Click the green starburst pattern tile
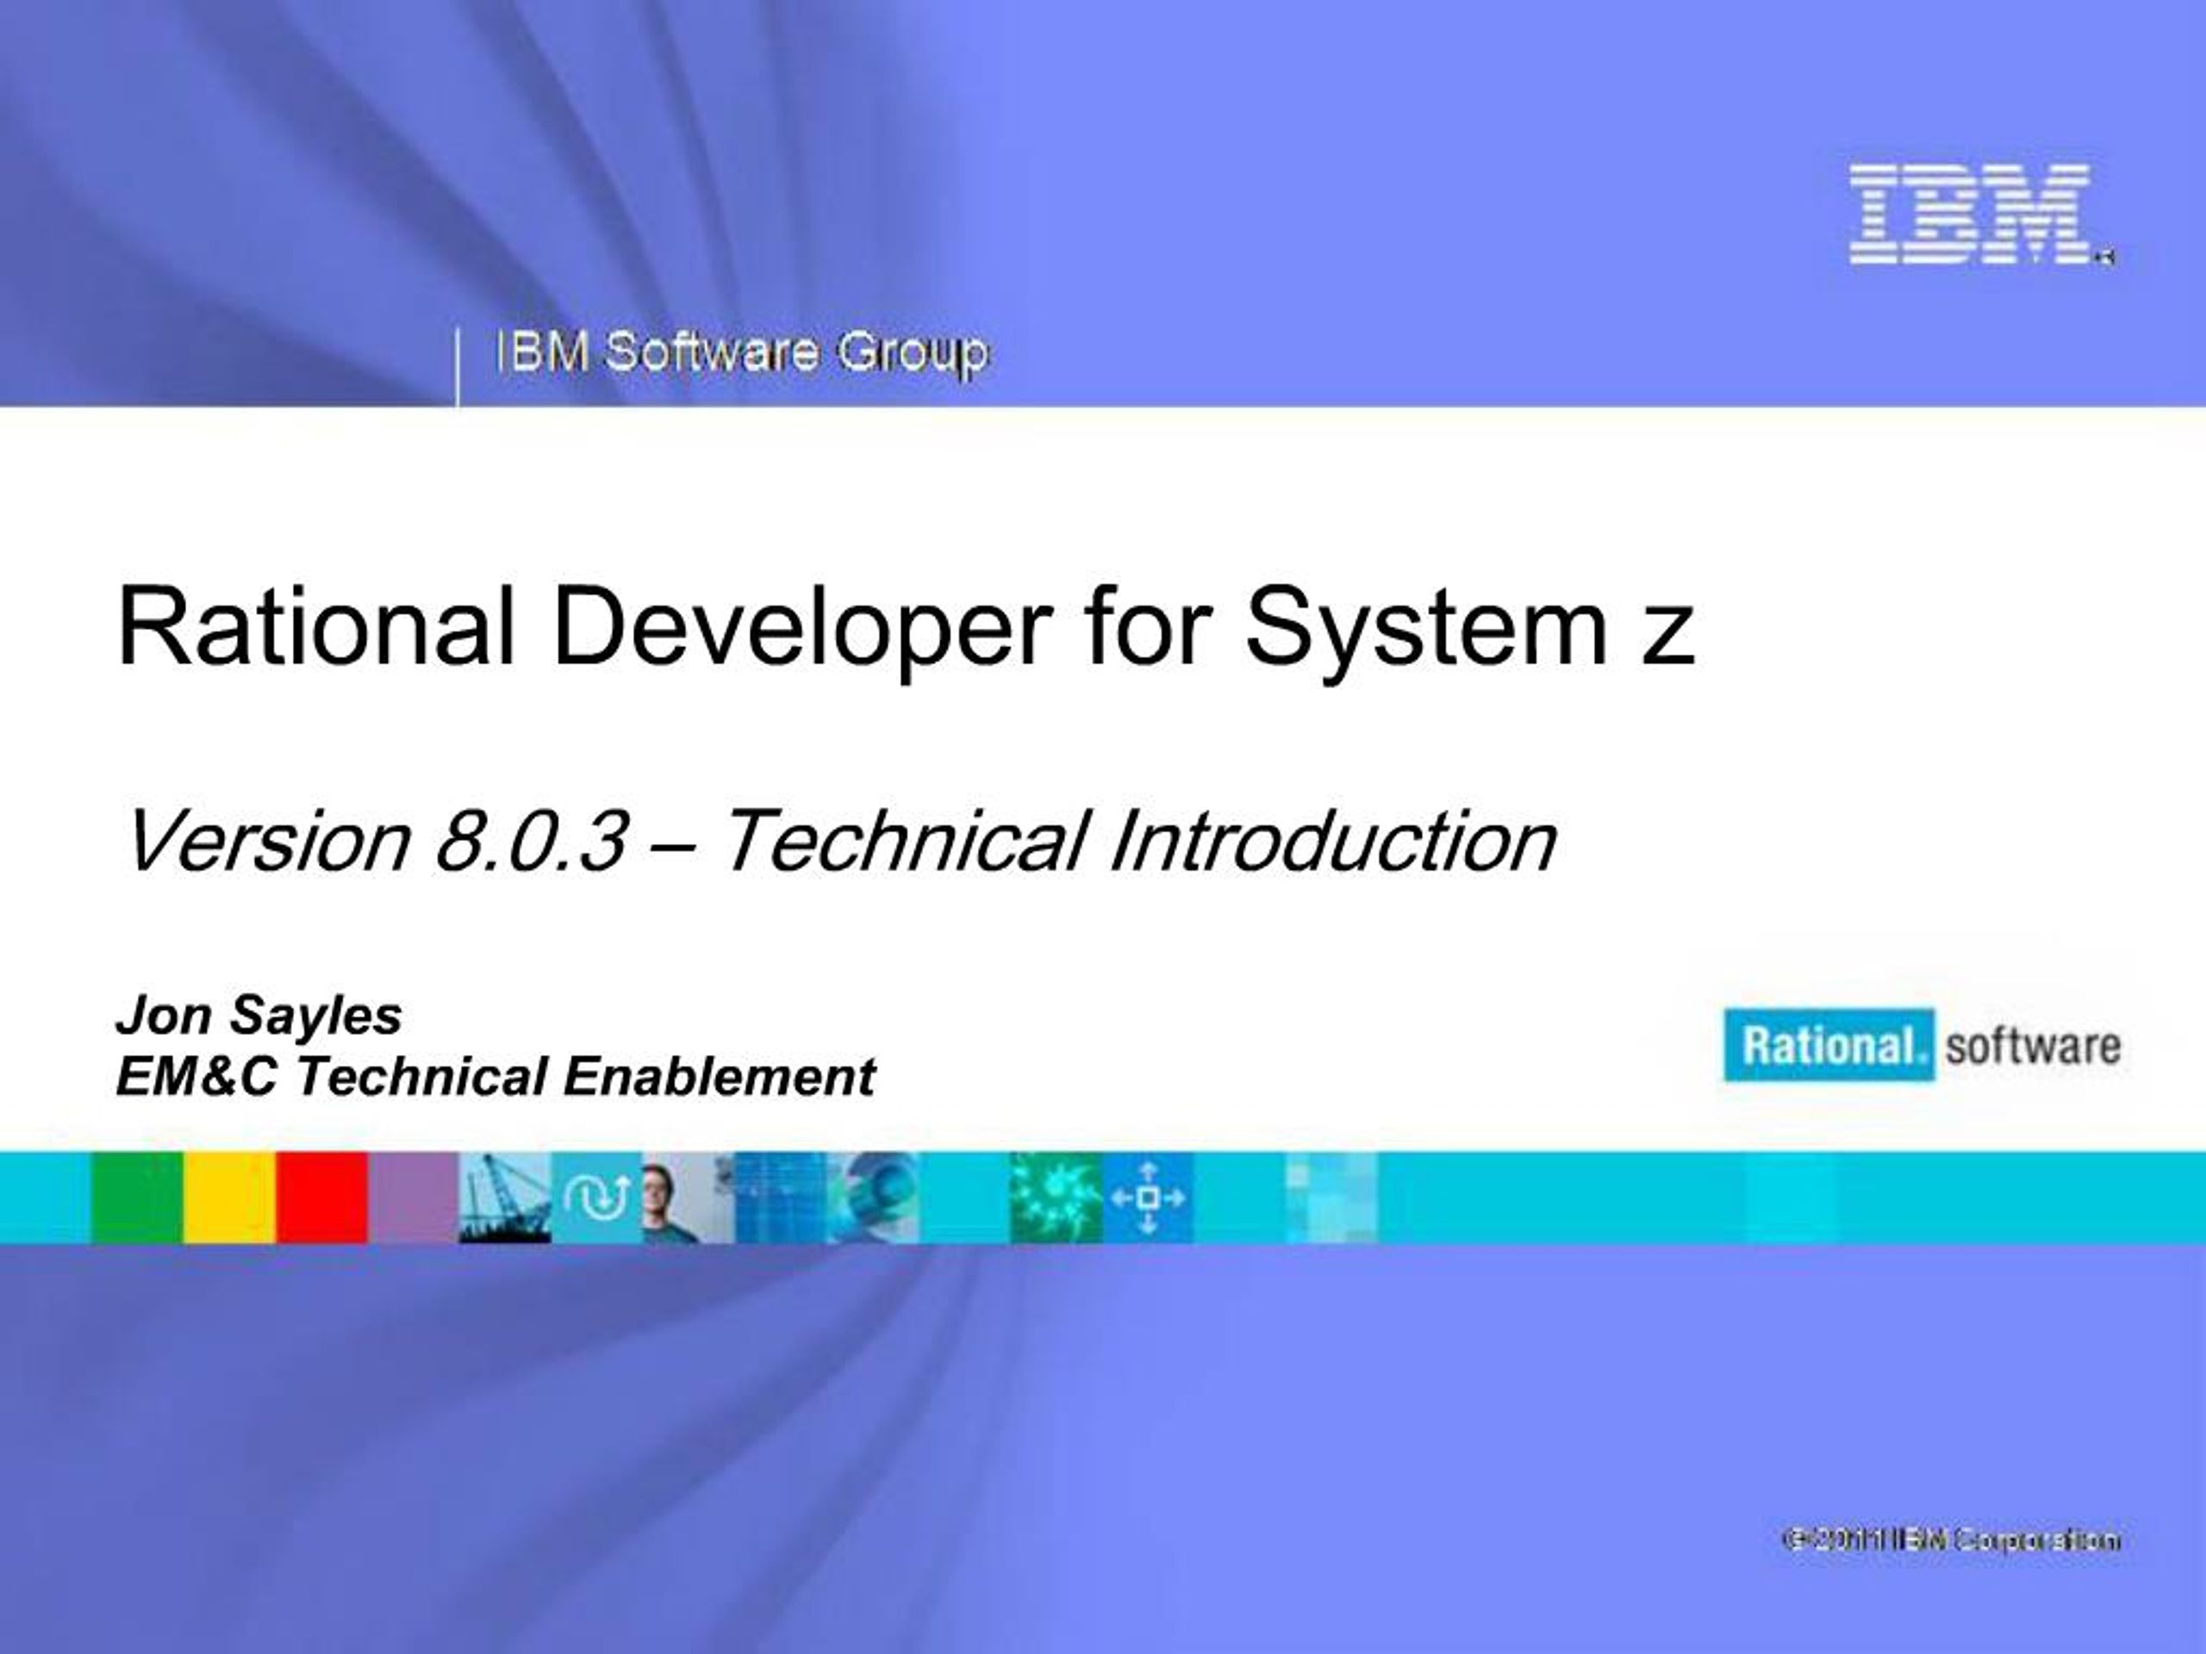The image size is (2206, 1654). coord(1057,1197)
